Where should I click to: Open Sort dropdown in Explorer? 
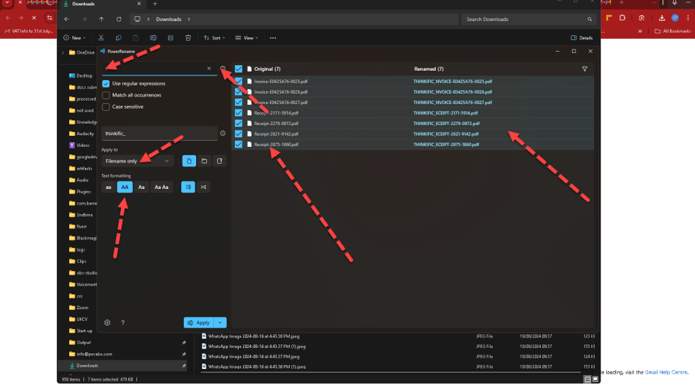[214, 37]
